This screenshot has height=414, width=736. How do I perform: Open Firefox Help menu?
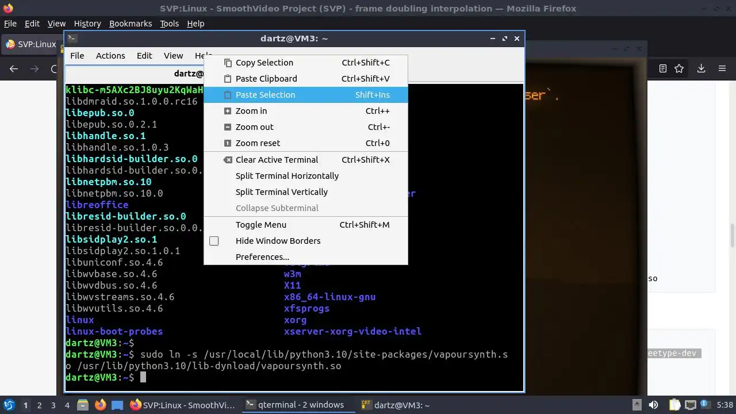coord(195,24)
